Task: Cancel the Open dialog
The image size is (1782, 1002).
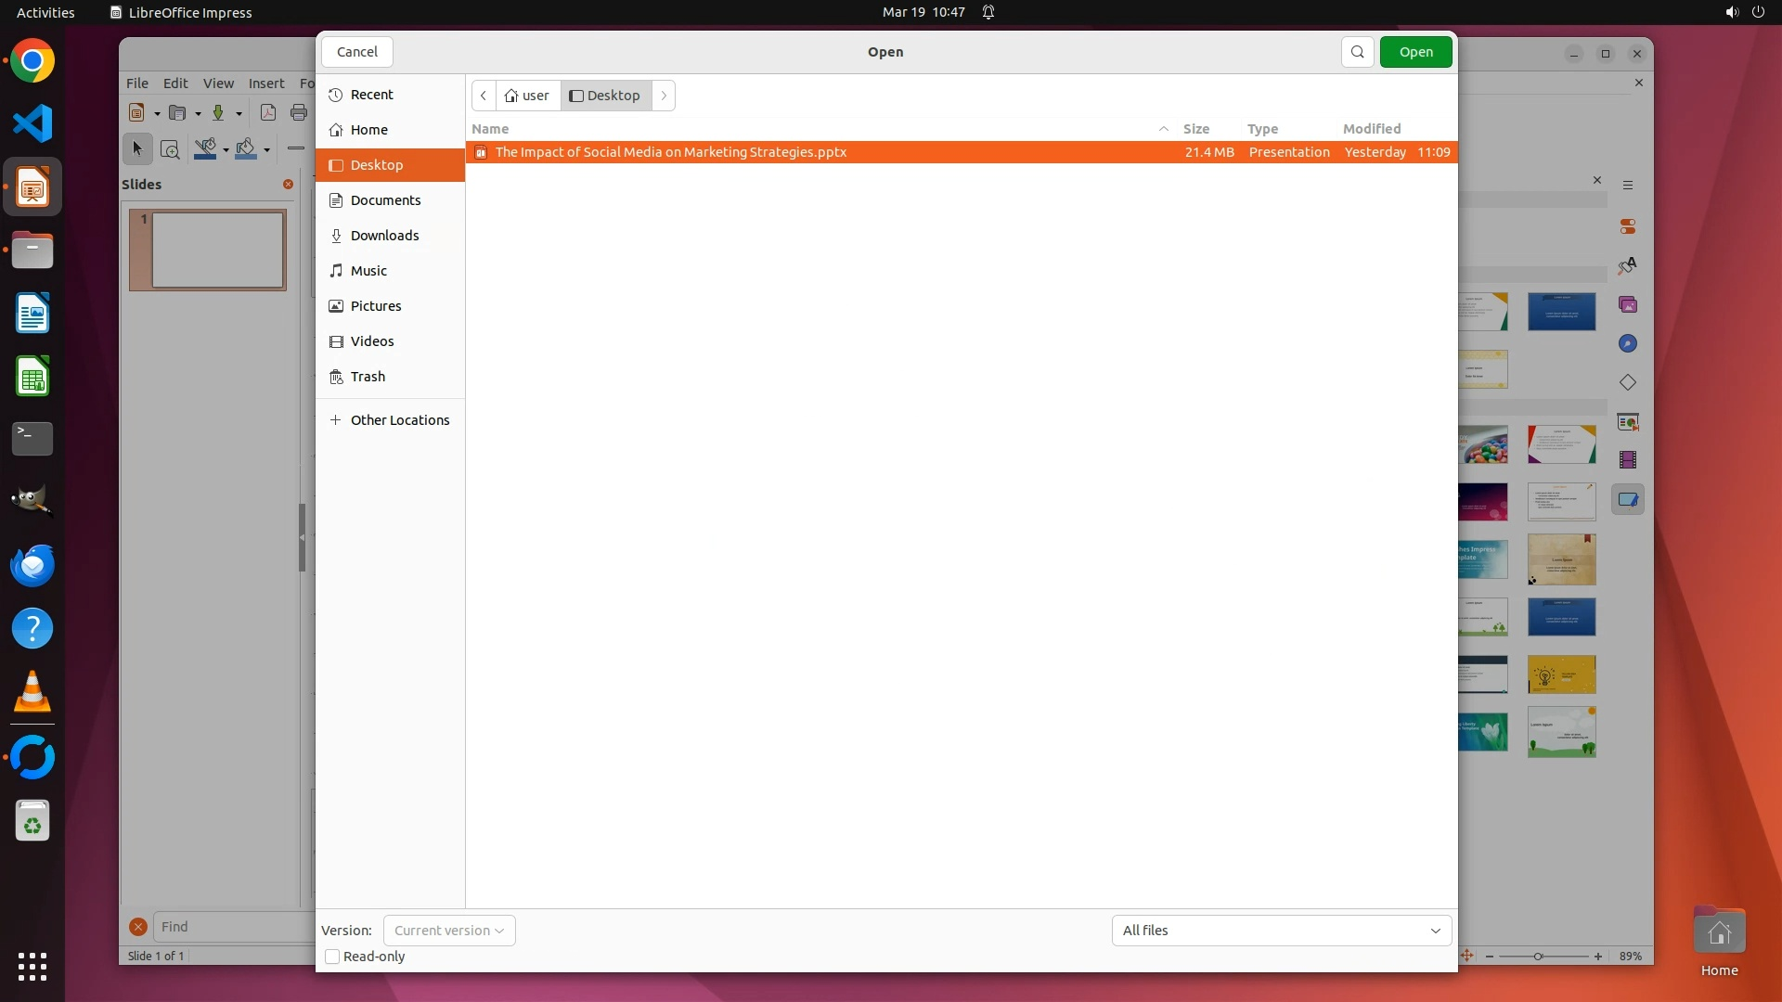Action: [x=356, y=52]
